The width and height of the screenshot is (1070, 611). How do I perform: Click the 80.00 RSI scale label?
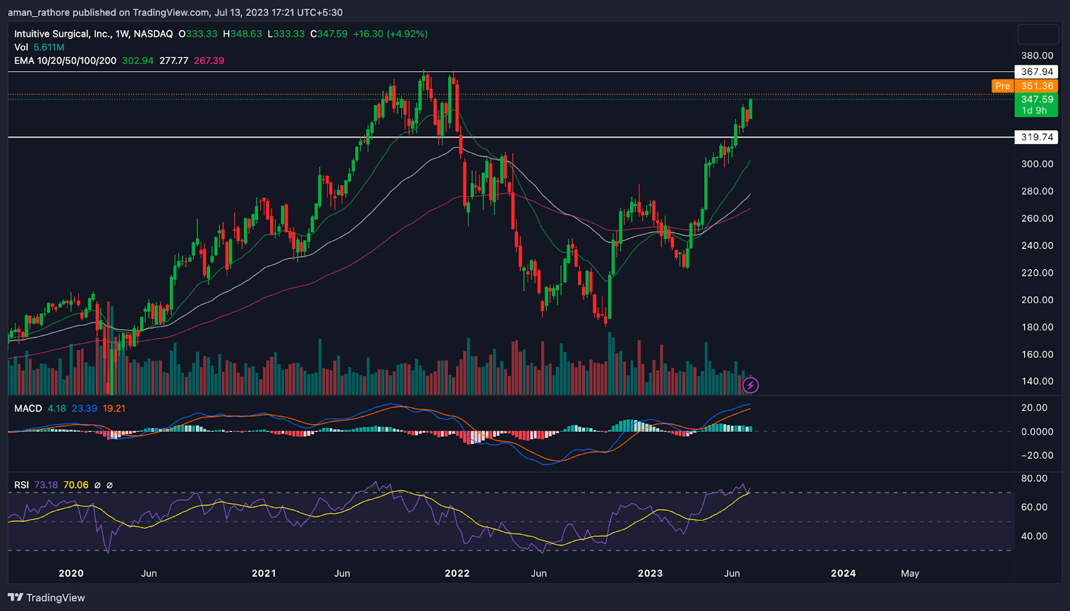1034,478
